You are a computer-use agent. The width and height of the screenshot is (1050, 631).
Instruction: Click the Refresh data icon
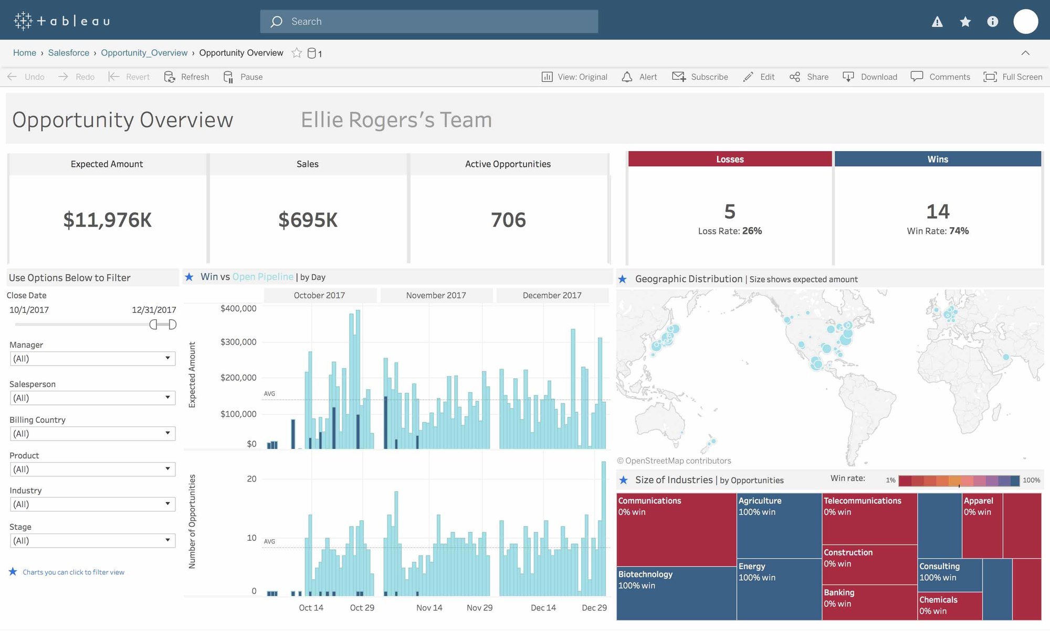(170, 77)
